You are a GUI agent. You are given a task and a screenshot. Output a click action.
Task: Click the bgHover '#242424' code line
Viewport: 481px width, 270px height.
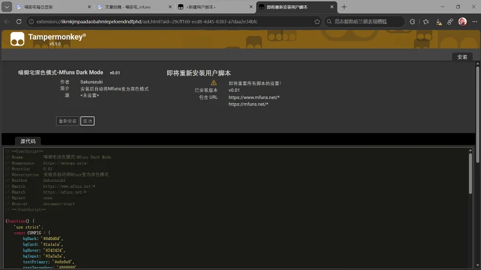pos(43,250)
